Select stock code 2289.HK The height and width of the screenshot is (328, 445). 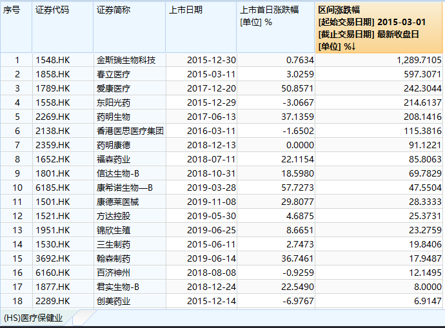53,301
